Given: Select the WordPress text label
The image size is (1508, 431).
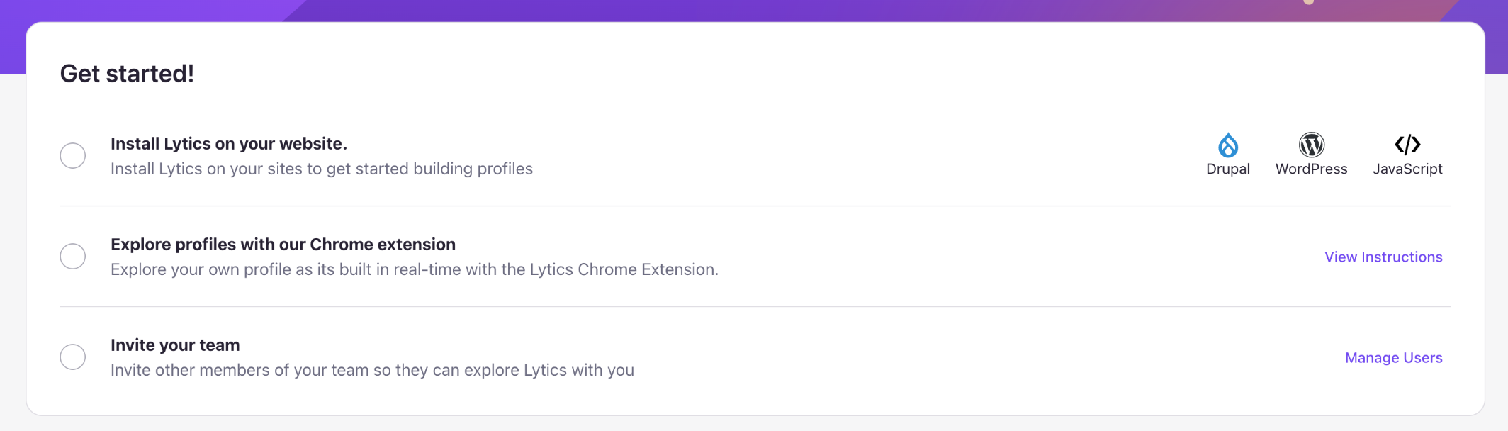Looking at the screenshot, I should coord(1312,169).
